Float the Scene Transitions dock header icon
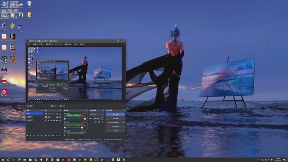This screenshot has width=288, height=162. pos(103,111)
